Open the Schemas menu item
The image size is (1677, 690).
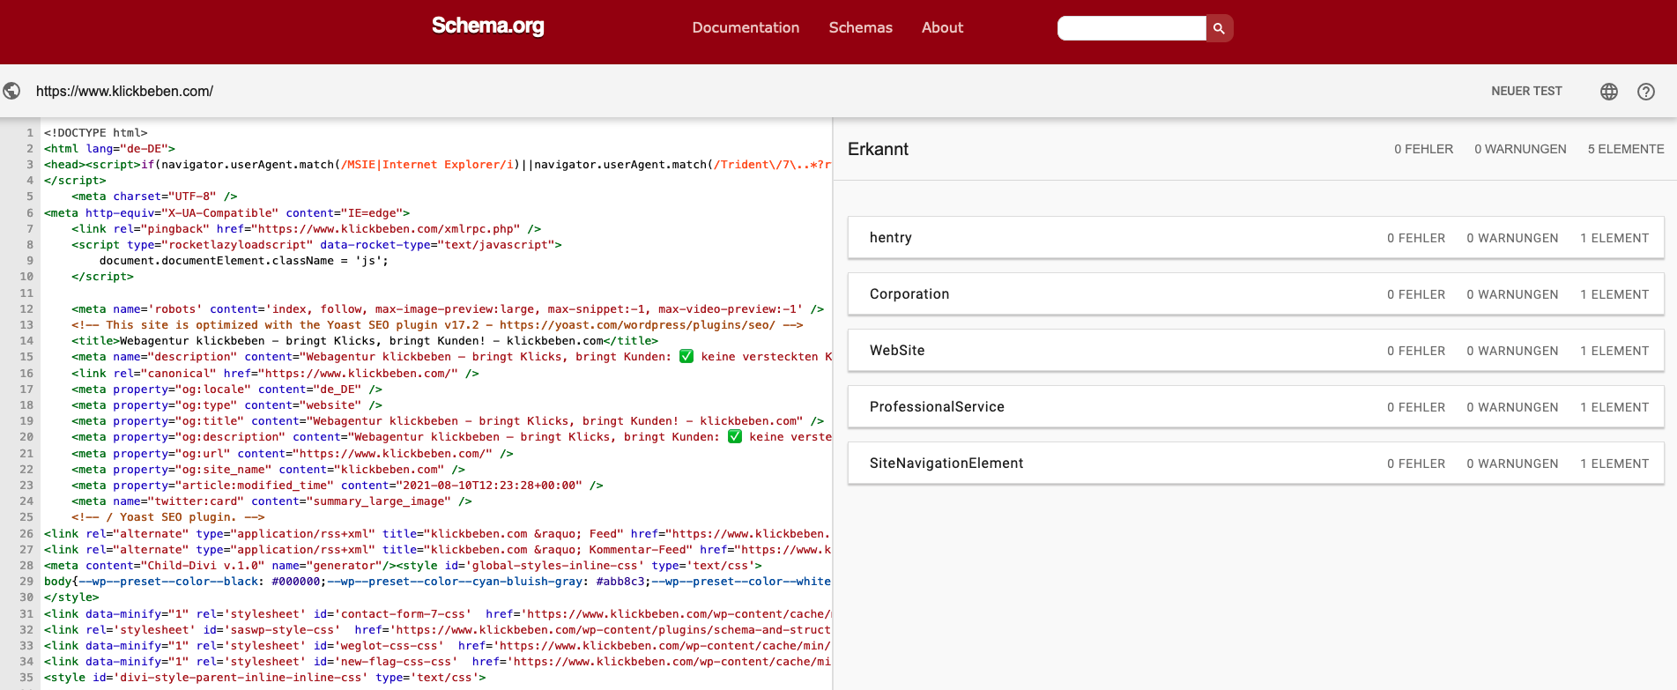[x=860, y=27]
